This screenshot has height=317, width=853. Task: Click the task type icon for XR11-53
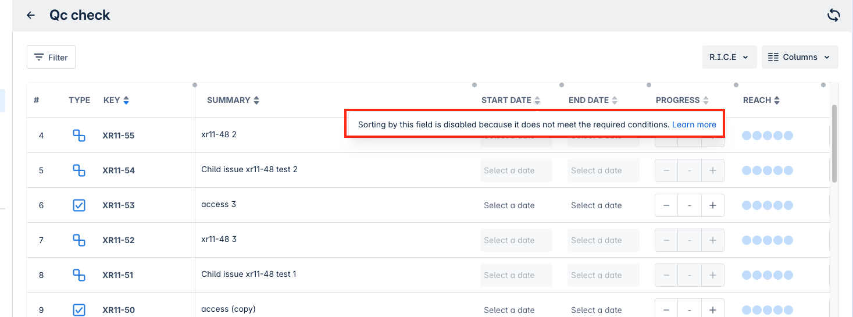79,205
